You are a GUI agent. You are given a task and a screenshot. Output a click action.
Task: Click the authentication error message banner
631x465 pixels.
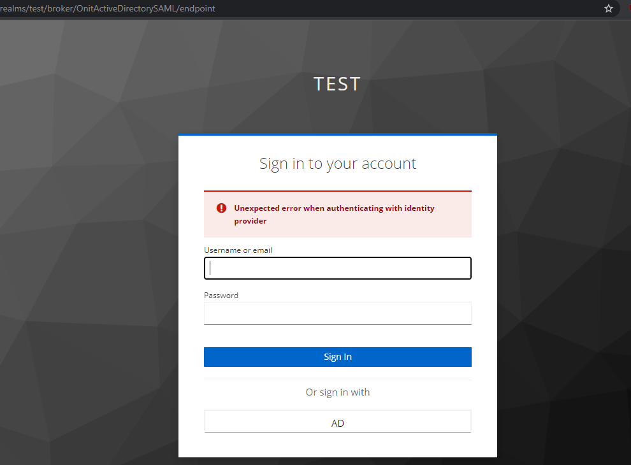pyautogui.click(x=337, y=215)
